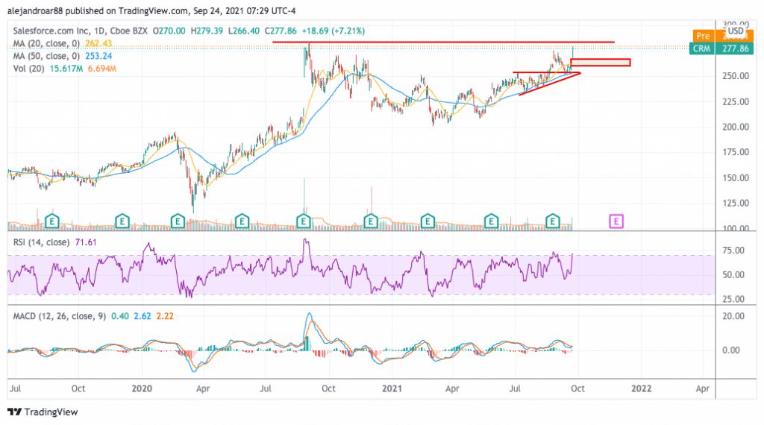764x425 pixels.
Task: Open the earnings E marker for August 2021
Action: coord(553,221)
